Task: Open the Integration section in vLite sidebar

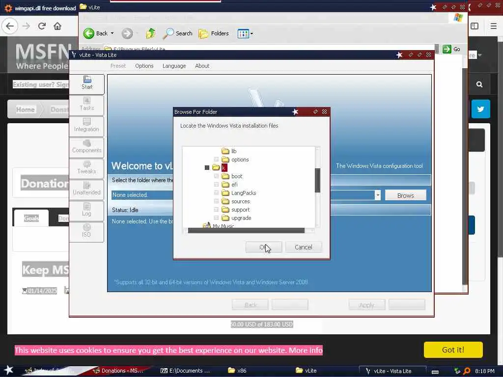Action: 86,125
